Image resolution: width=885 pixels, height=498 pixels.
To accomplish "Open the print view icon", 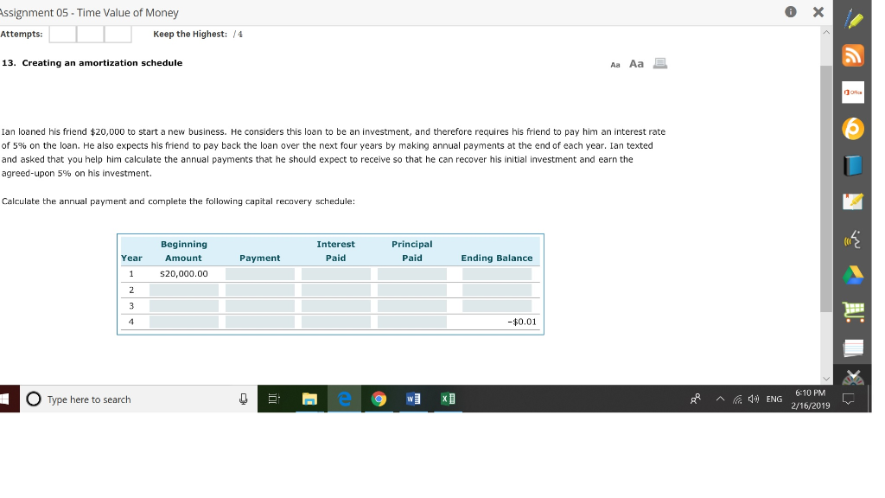I will (x=659, y=63).
